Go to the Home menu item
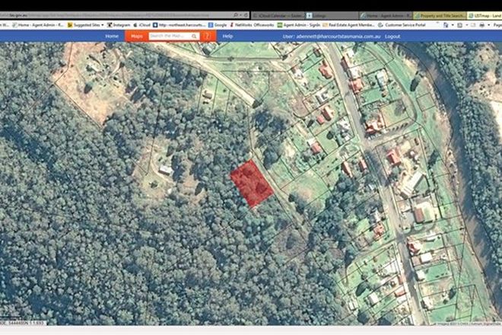The height and width of the screenshot is (335, 502). [112, 36]
